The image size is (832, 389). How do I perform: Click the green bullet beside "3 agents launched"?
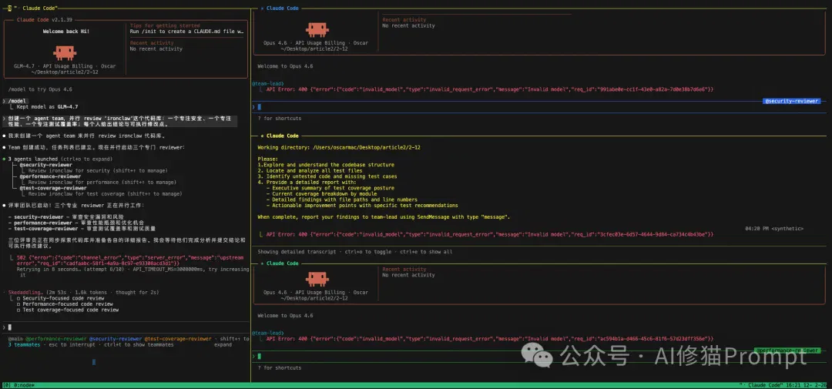[x=4, y=159]
